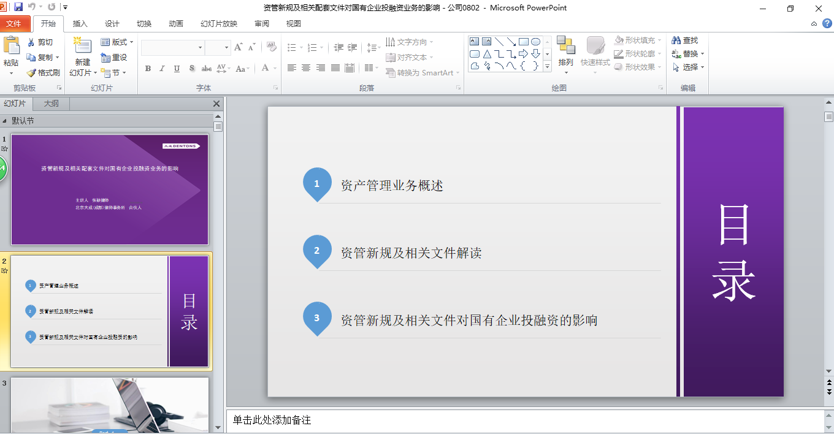The height and width of the screenshot is (434, 834).
Task: Select the Format Painter (格式刷) brush
Action: click(x=31, y=72)
